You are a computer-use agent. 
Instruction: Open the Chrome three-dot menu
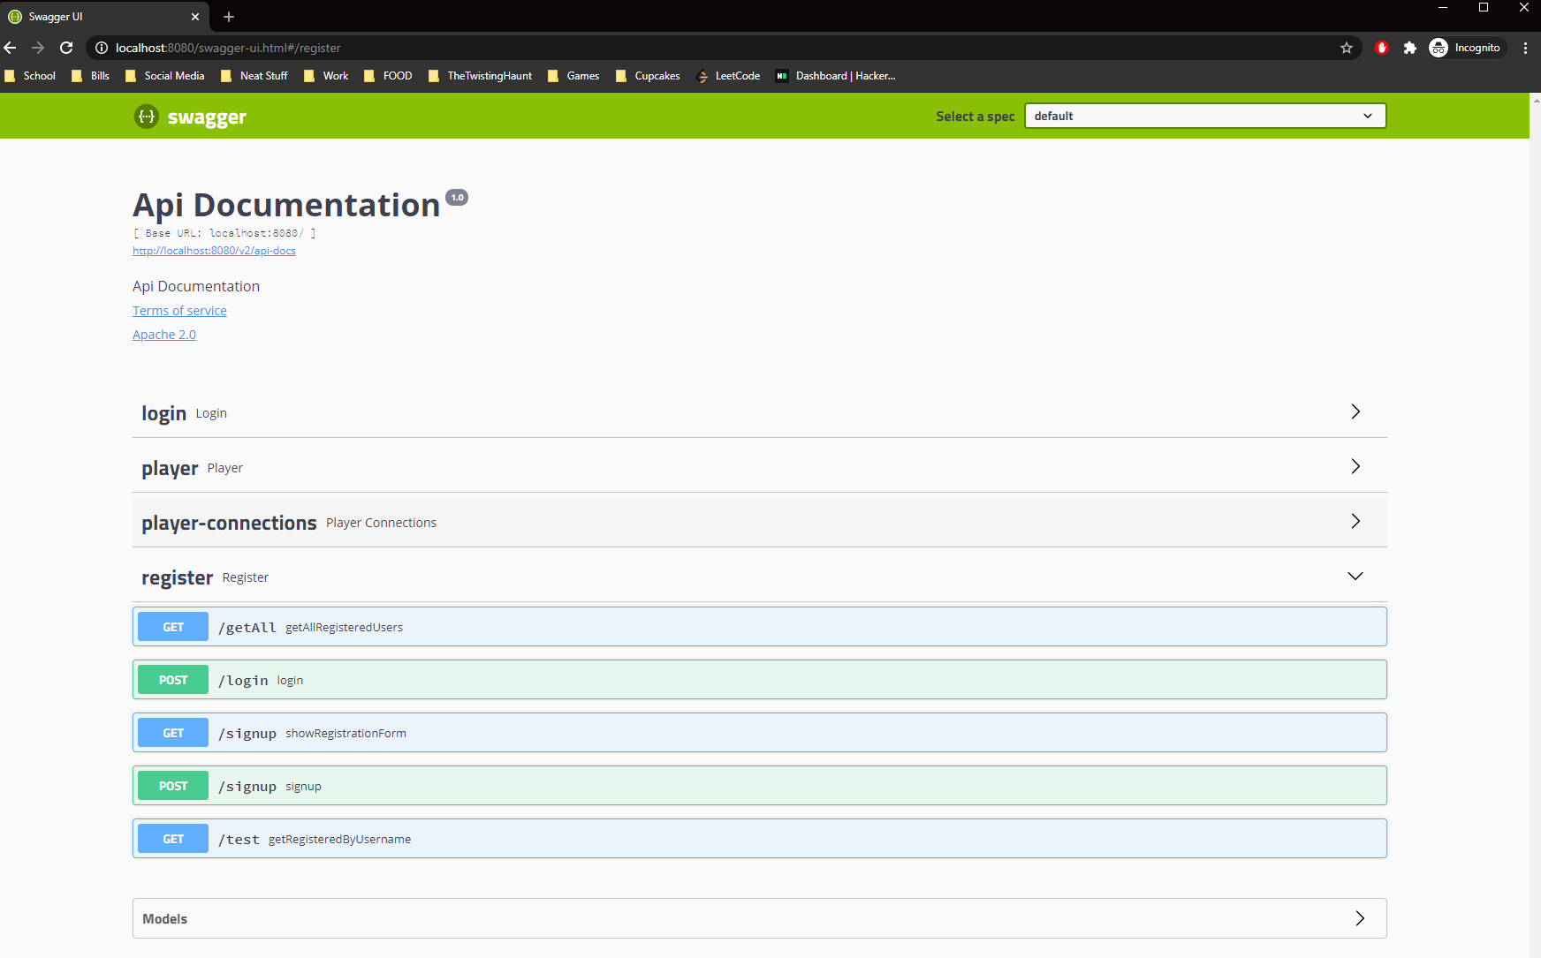(x=1525, y=48)
